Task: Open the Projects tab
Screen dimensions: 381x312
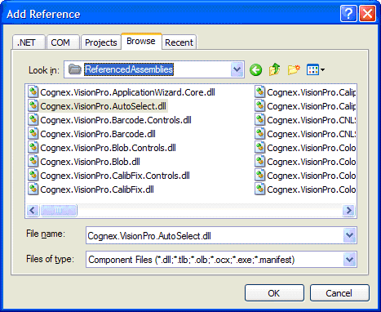Action: pos(101,42)
